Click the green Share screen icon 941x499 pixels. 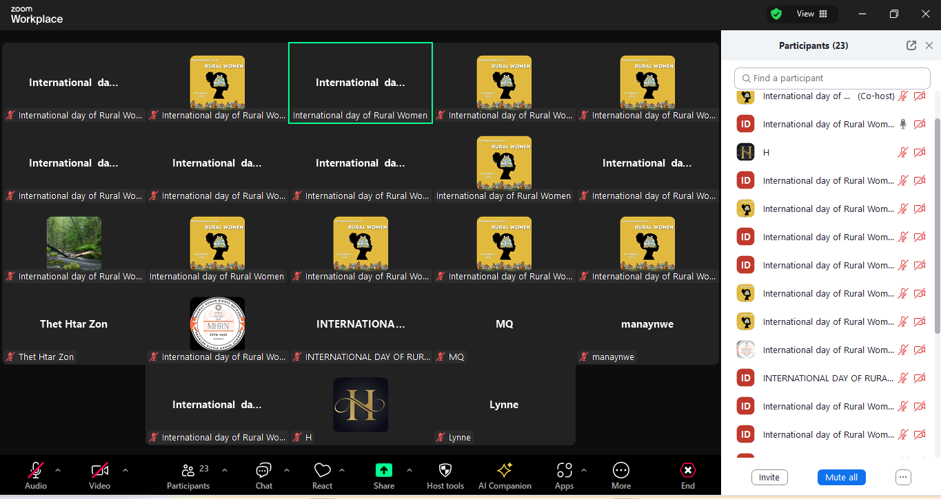384,470
